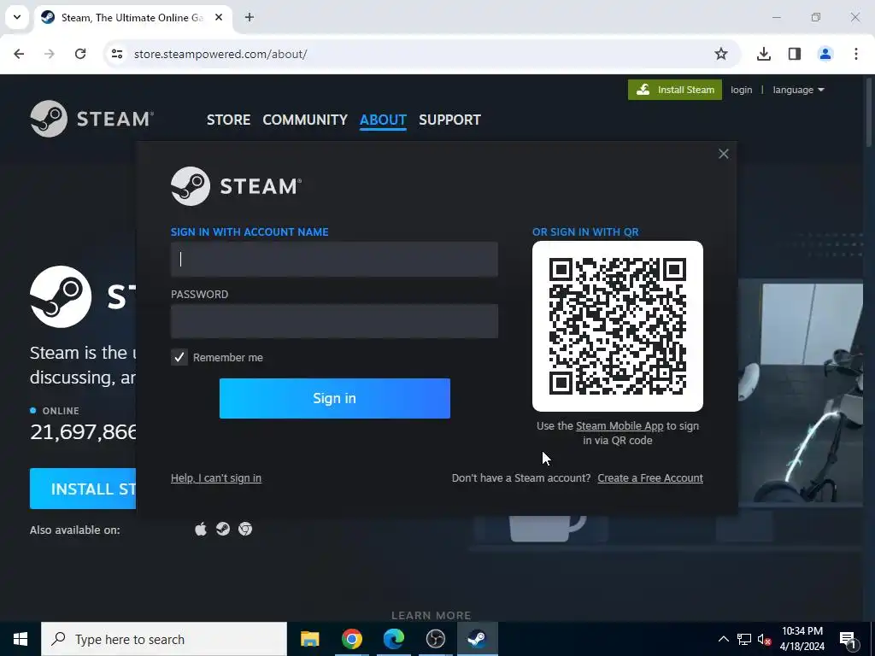
Task: Open Chrome downloads icon
Action: pos(763,54)
